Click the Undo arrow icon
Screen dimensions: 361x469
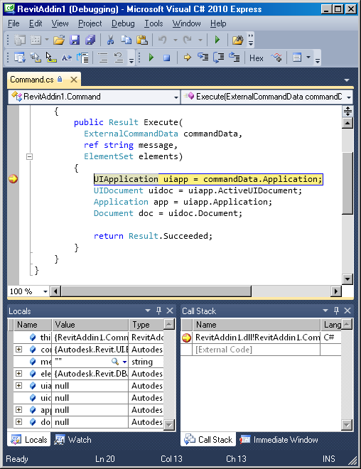pos(163,40)
